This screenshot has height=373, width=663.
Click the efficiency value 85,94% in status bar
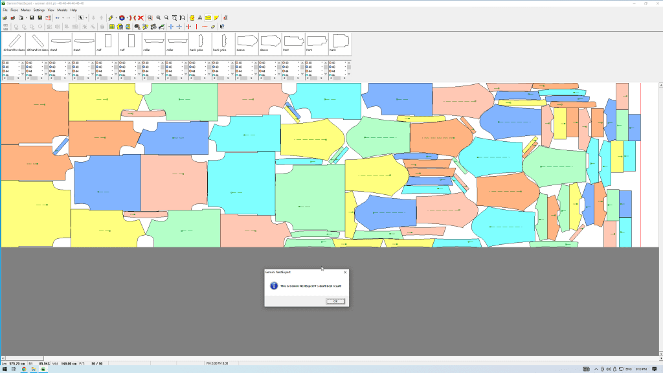tap(45, 363)
